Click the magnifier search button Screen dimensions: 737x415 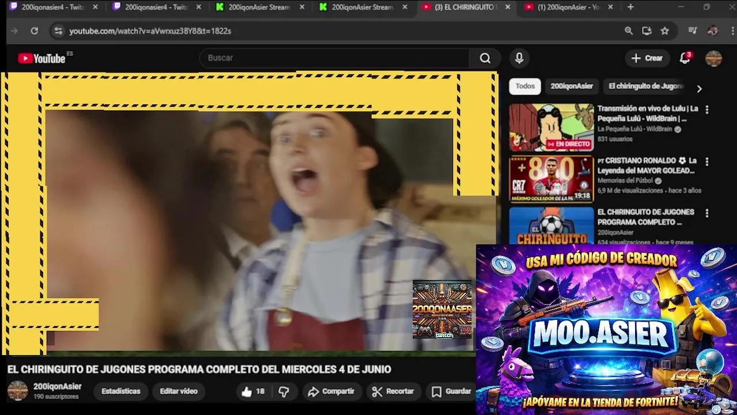(x=485, y=58)
